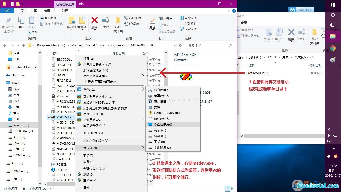Click 全部取消 in the ribbon
341x192 pixels.
[x=188, y=23]
